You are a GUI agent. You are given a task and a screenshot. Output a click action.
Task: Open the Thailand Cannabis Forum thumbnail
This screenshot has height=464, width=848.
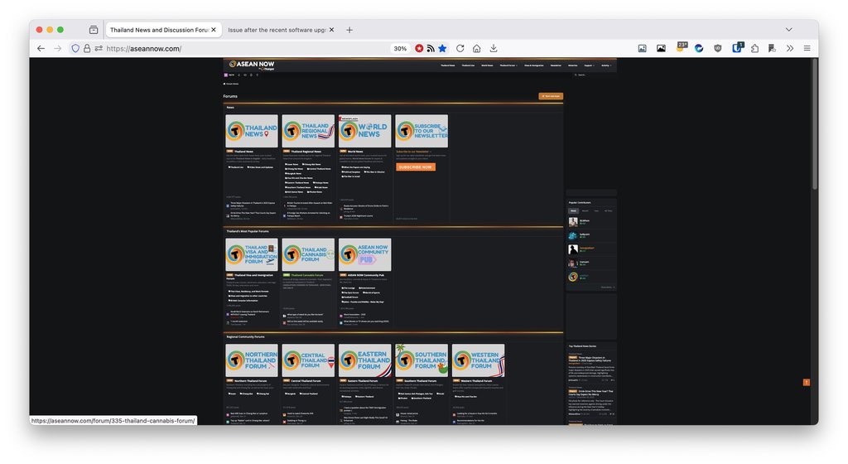click(x=308, y=254)
